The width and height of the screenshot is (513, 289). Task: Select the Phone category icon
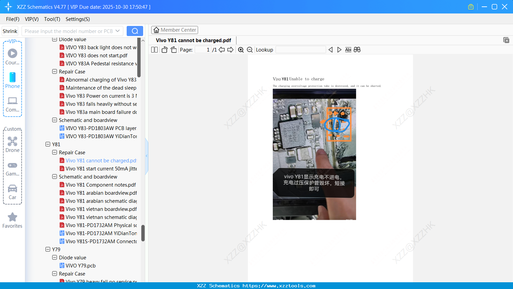pyautogui.click(x=12, y=80)
